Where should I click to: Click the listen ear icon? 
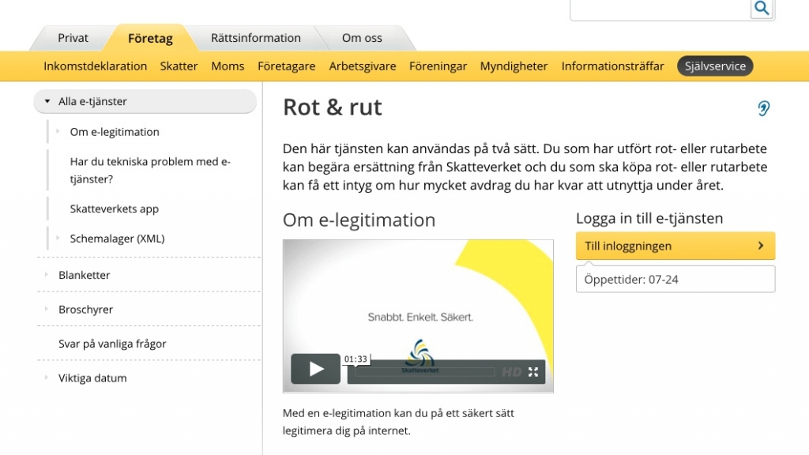(764, 107)
